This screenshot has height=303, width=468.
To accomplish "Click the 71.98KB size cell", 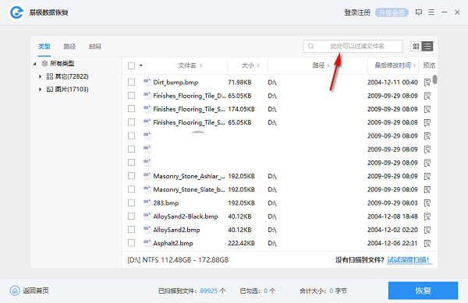I will tap(239, 83).
